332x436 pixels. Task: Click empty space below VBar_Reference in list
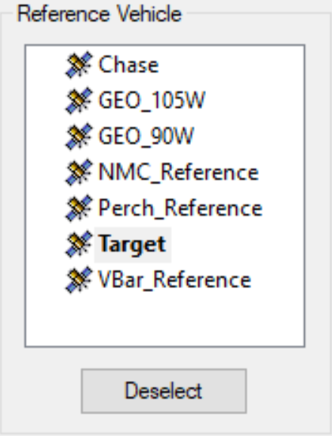tap(164, 320)
